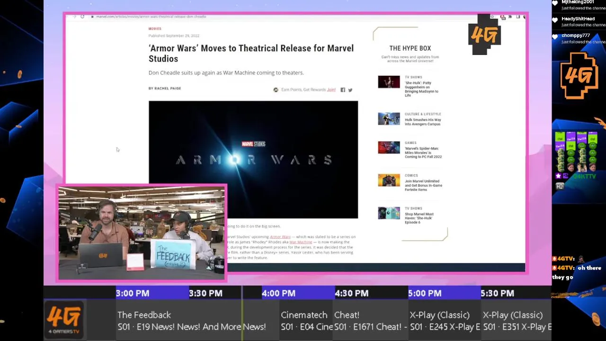The width and height of the screenshot is (606, 341).
Task: Click the Armor Wars title card image
Action: 253,160
